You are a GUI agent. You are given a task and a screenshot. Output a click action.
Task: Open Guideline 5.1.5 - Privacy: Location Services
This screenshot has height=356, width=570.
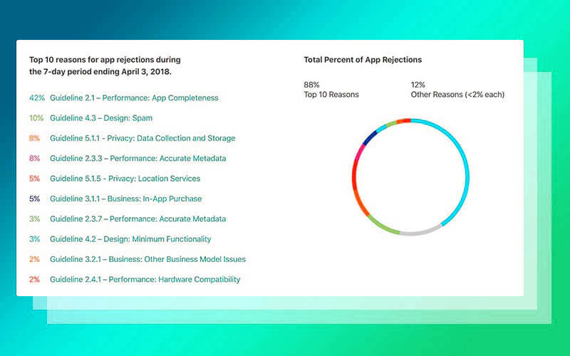pos(125,179)
